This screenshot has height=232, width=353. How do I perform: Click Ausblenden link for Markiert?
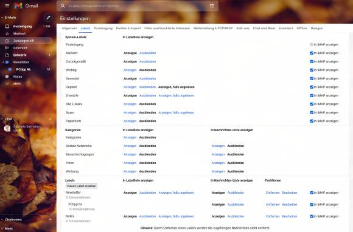tap(148, 53)
